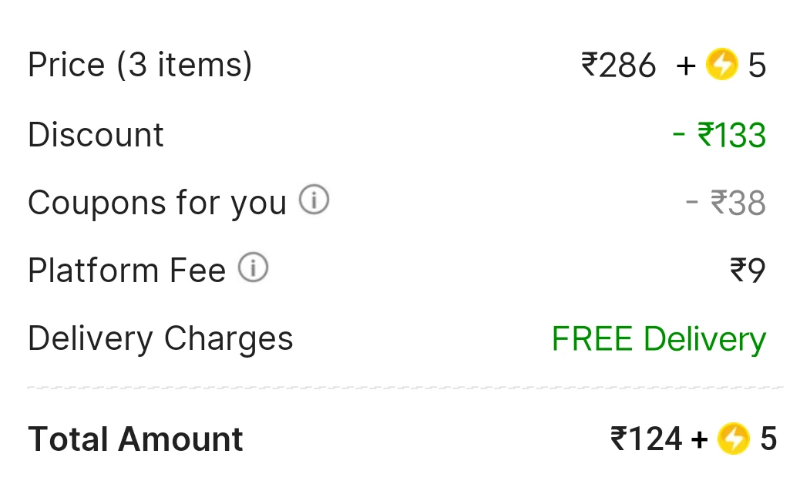Click the SuperCoin icon in Total Amount row
Viewport: 800px width, 501px height.
(733, 439)
